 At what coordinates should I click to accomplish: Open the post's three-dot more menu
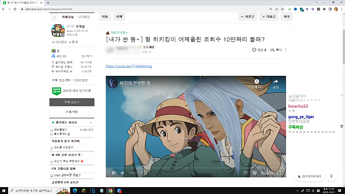pyautogui.click(x=285, y=50)
